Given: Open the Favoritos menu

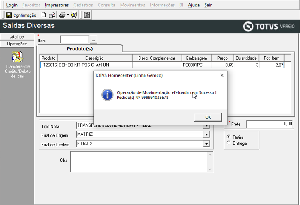Looking at the screenshot, I should coord(31,5).
